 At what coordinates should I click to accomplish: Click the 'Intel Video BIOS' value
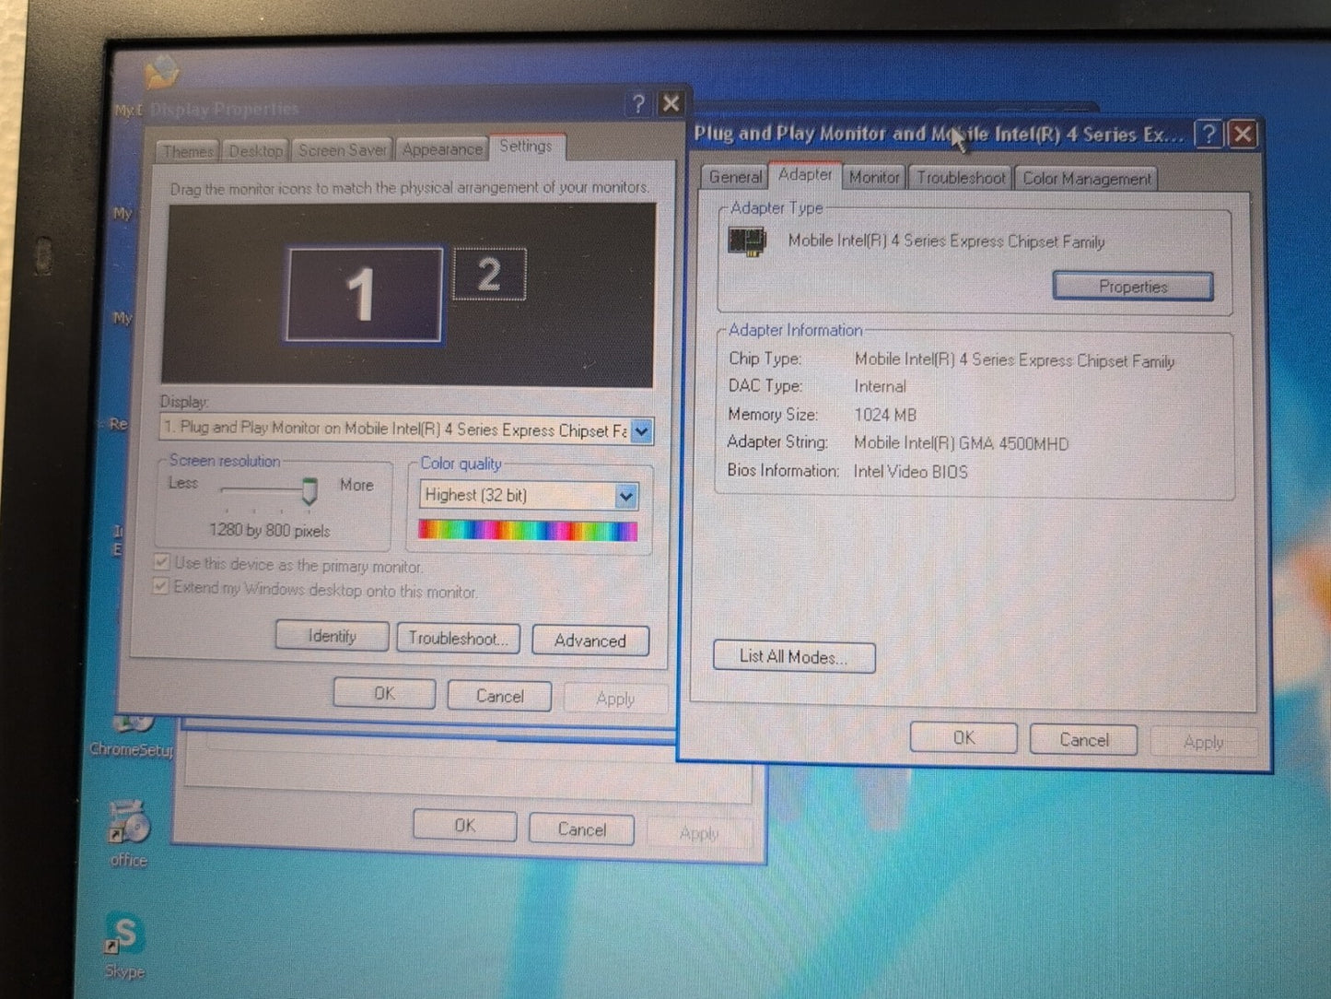910,472
